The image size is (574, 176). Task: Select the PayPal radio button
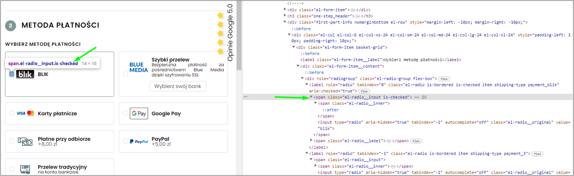pyautogui.click(x=125, y=141)
